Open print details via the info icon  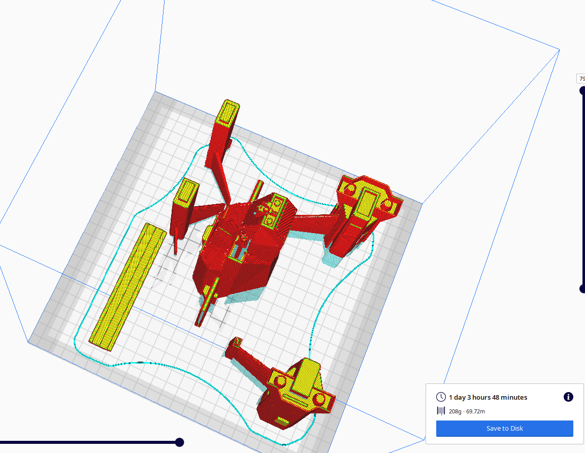[x=567, y=397]
